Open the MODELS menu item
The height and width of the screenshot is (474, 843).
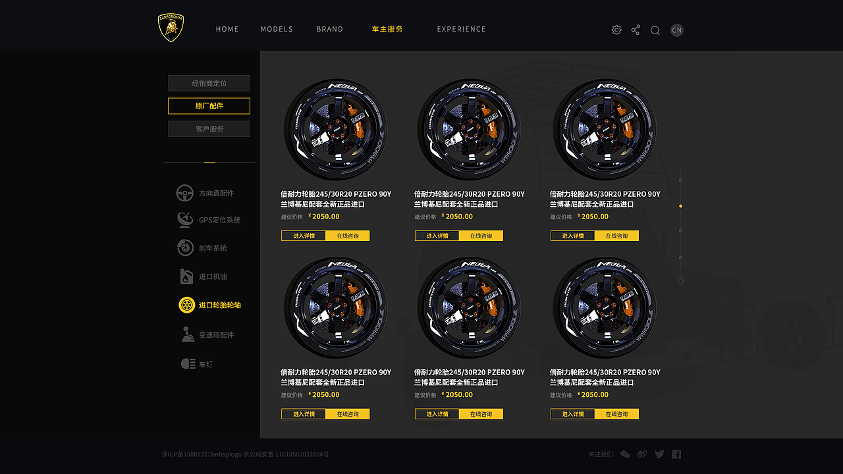(x=277, y=29)
